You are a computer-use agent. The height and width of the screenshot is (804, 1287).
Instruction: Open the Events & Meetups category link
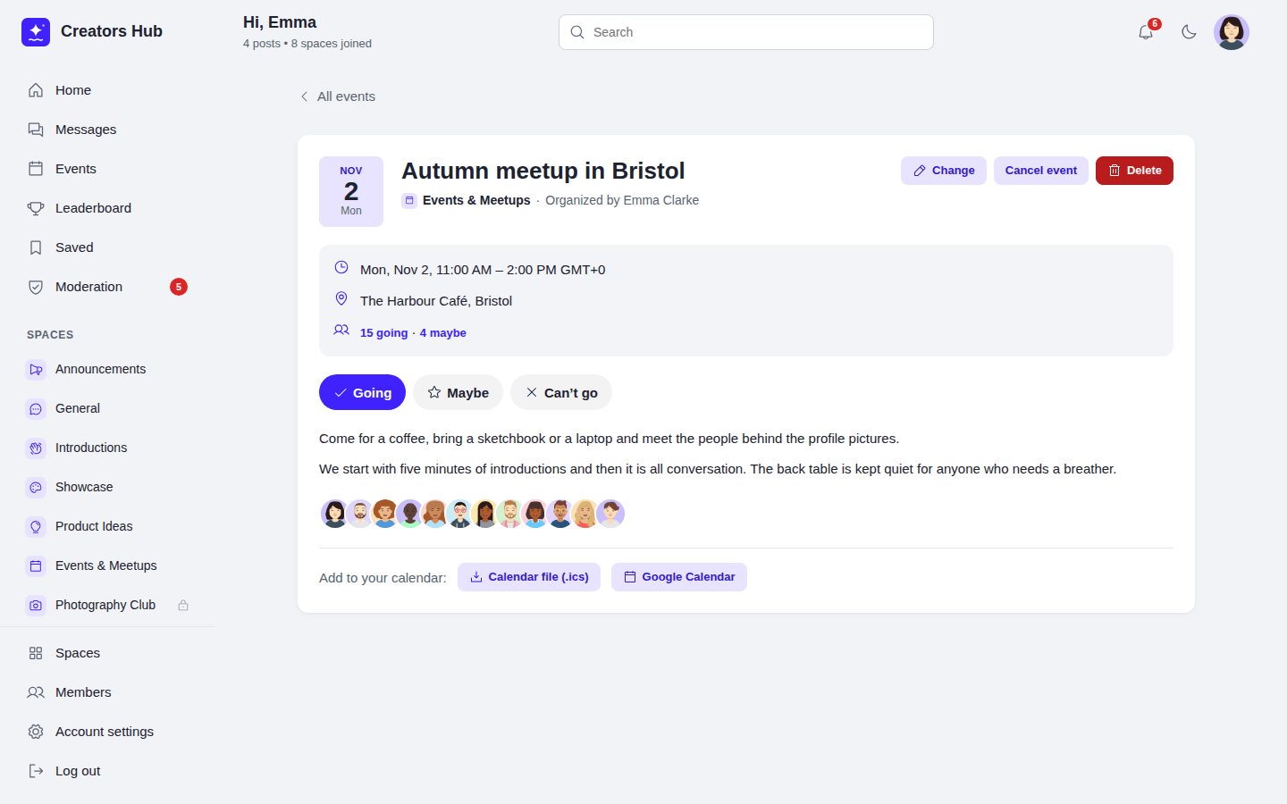pos(475,200)
